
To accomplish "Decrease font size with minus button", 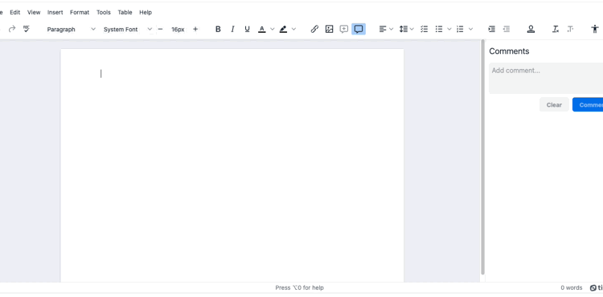I will tap(160, 29).
